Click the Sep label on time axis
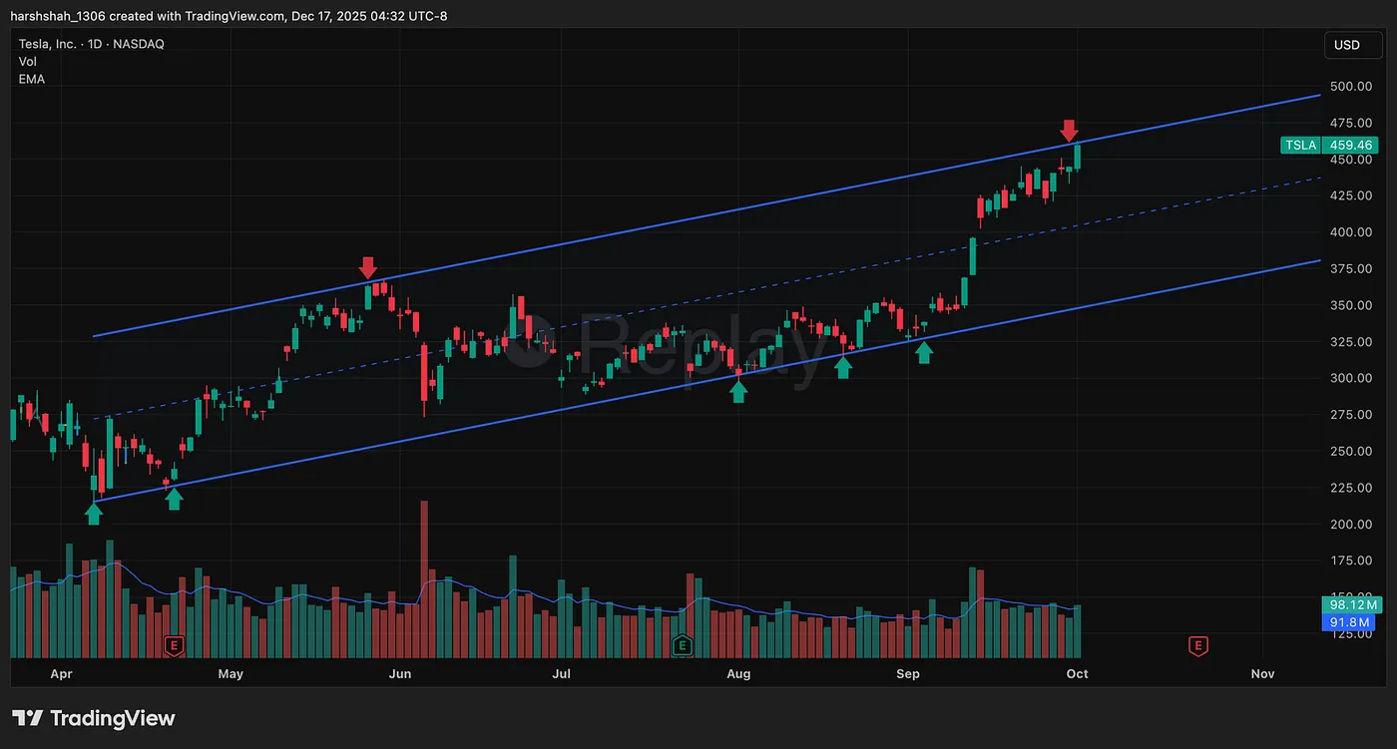The width and height of the screenshot is (1397, 749). tap(907, 674)
